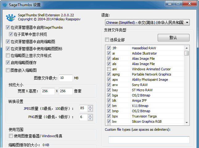Click the Hasselblad RAW description text
This screenshot has width=199, height=148.
tap(144, 48)
